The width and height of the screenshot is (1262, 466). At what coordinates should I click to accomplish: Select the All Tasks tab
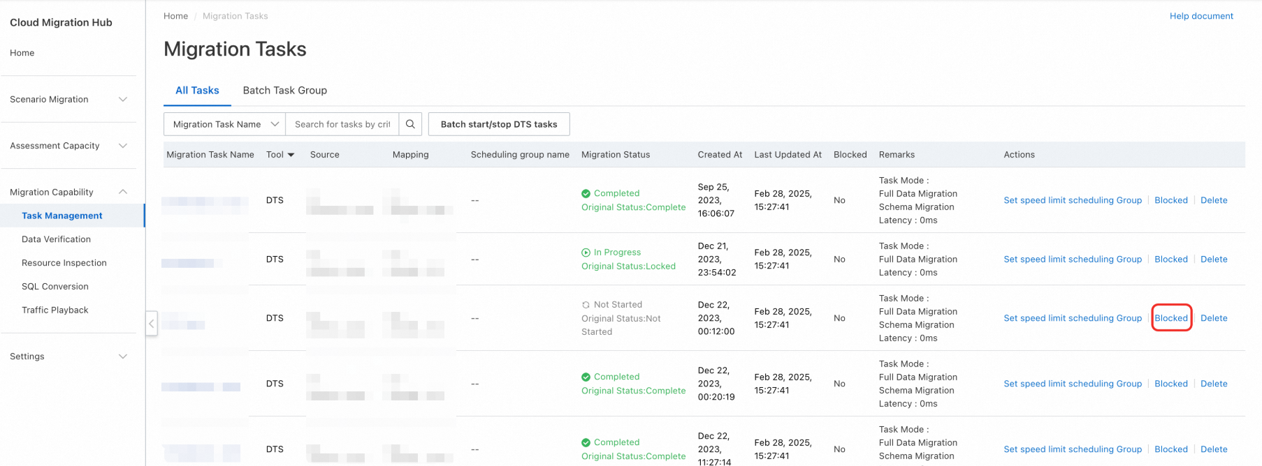pos(197,91)
